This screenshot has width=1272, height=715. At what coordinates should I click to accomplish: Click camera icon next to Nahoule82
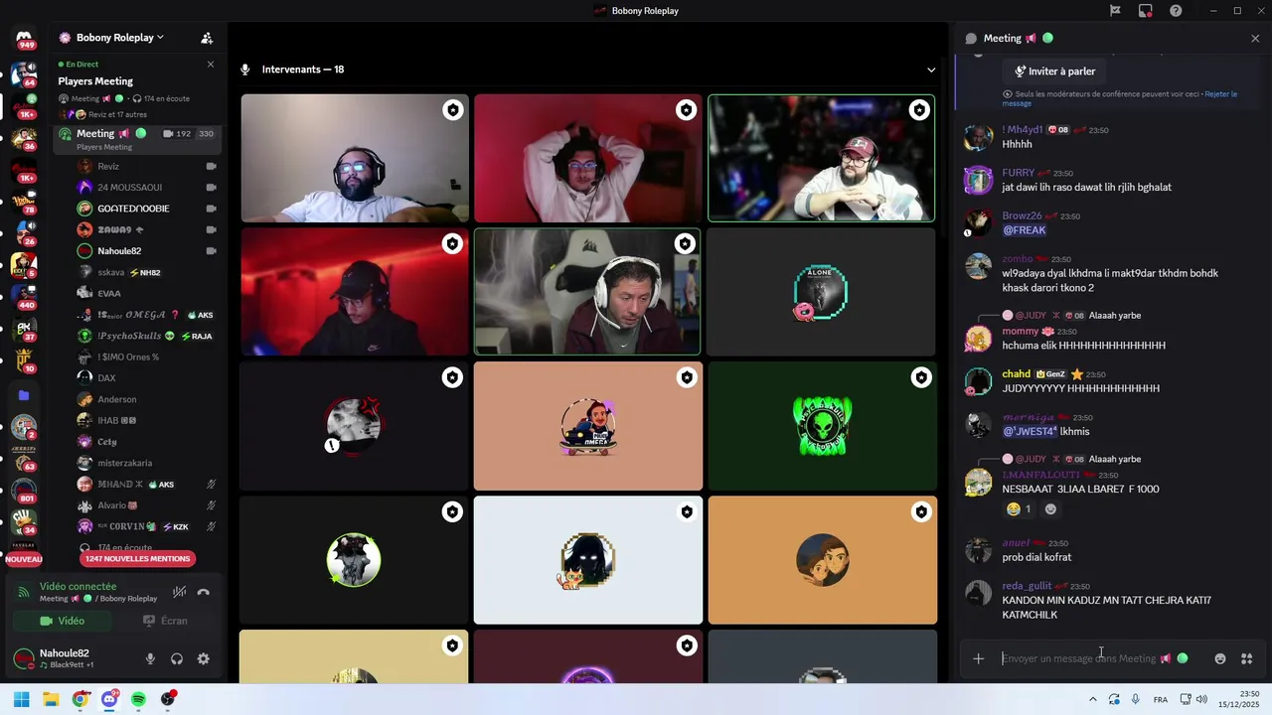point(211,251)
